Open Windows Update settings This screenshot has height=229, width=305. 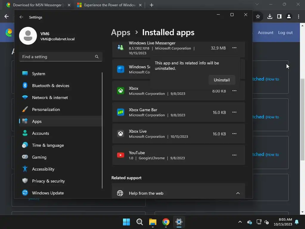[x=61, y=193]
